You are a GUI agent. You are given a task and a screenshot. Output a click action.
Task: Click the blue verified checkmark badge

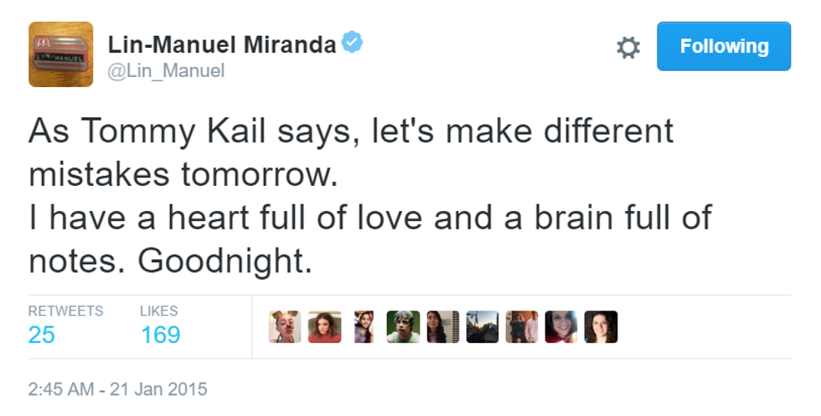click(x=353, y=44)
